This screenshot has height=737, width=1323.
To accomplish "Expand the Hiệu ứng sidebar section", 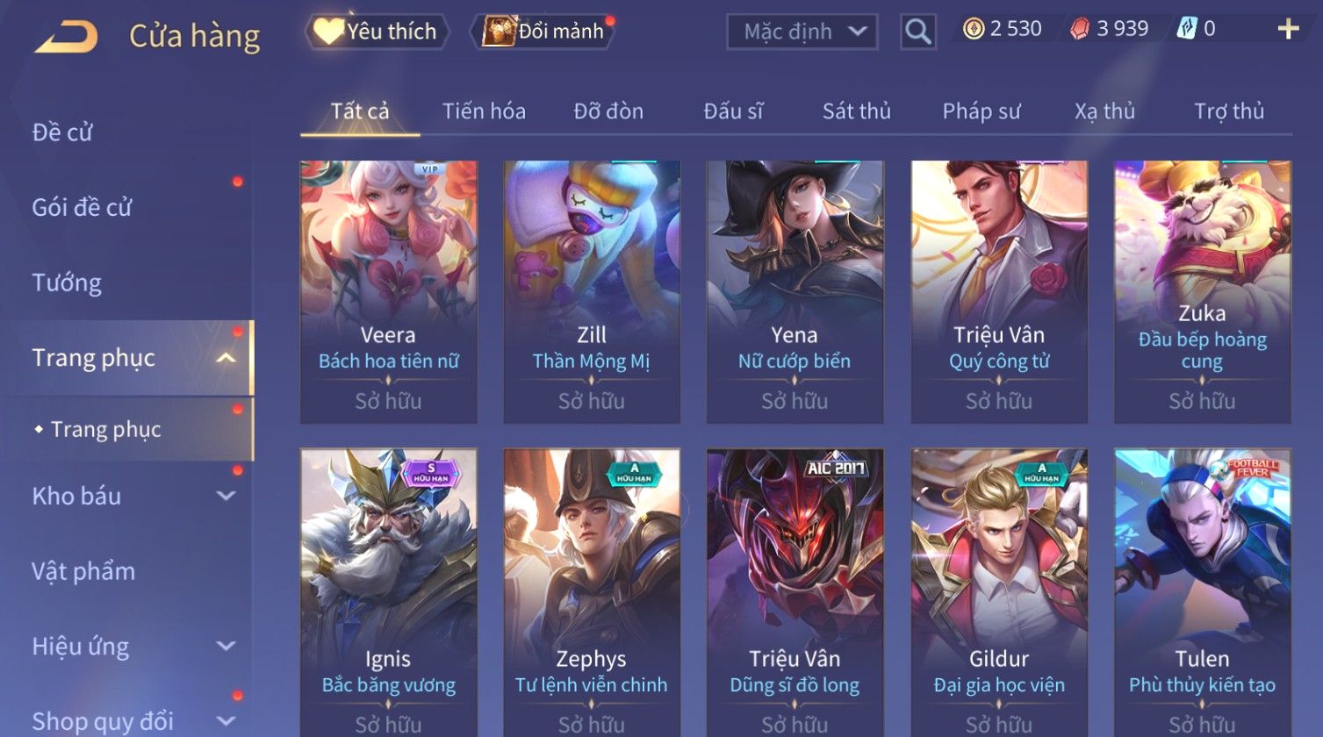I will [226, 647].
